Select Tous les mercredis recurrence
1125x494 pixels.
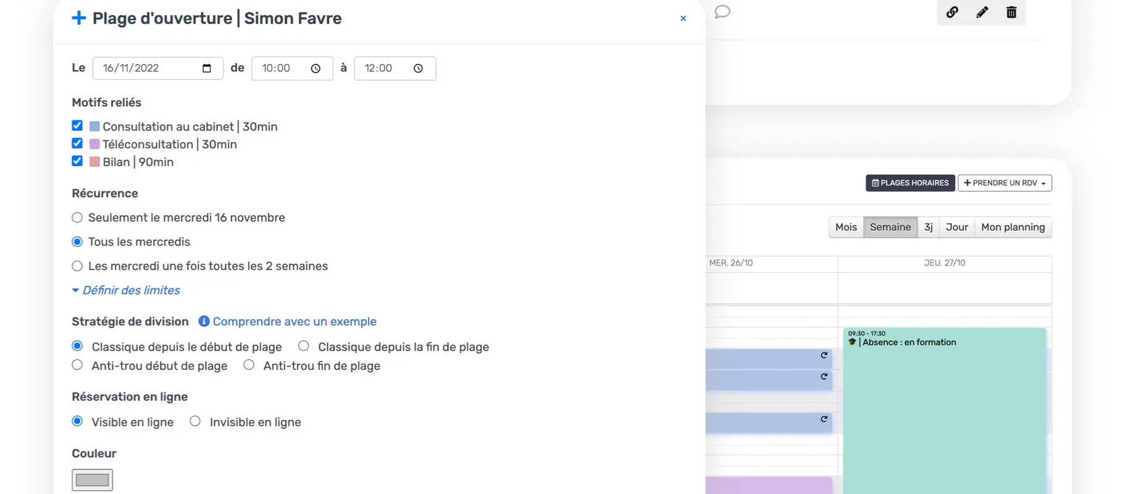tap(77, 241)
